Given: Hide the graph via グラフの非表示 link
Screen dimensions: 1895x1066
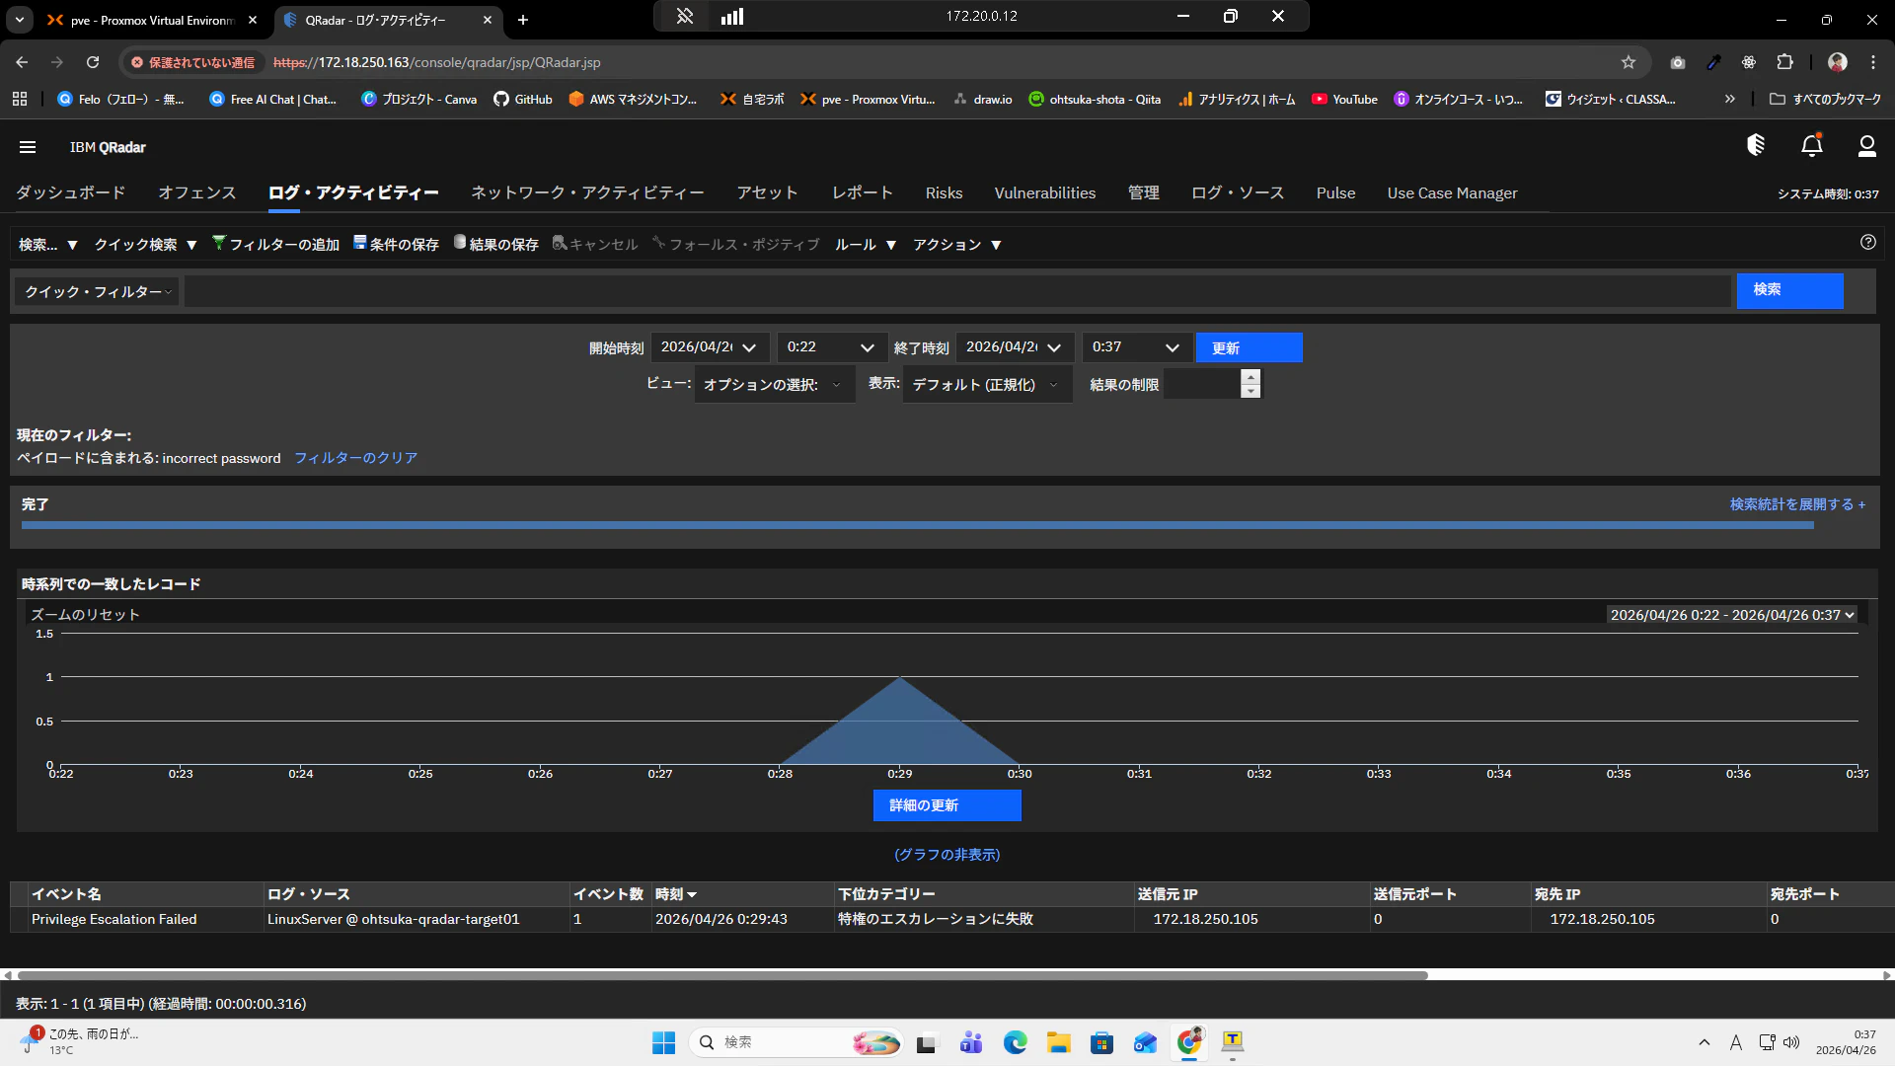Looking at the screenshot, I should (x=947, y=855).
